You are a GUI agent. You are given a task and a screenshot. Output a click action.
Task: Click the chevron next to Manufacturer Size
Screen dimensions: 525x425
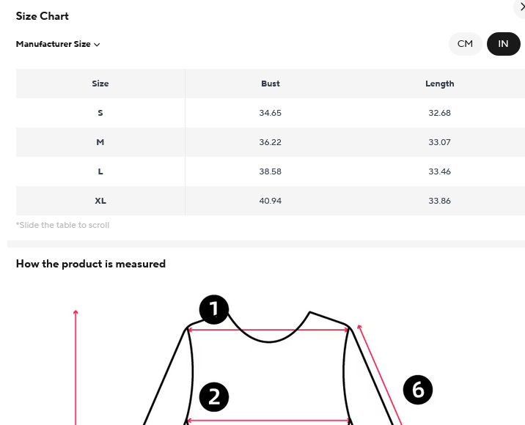97,45
